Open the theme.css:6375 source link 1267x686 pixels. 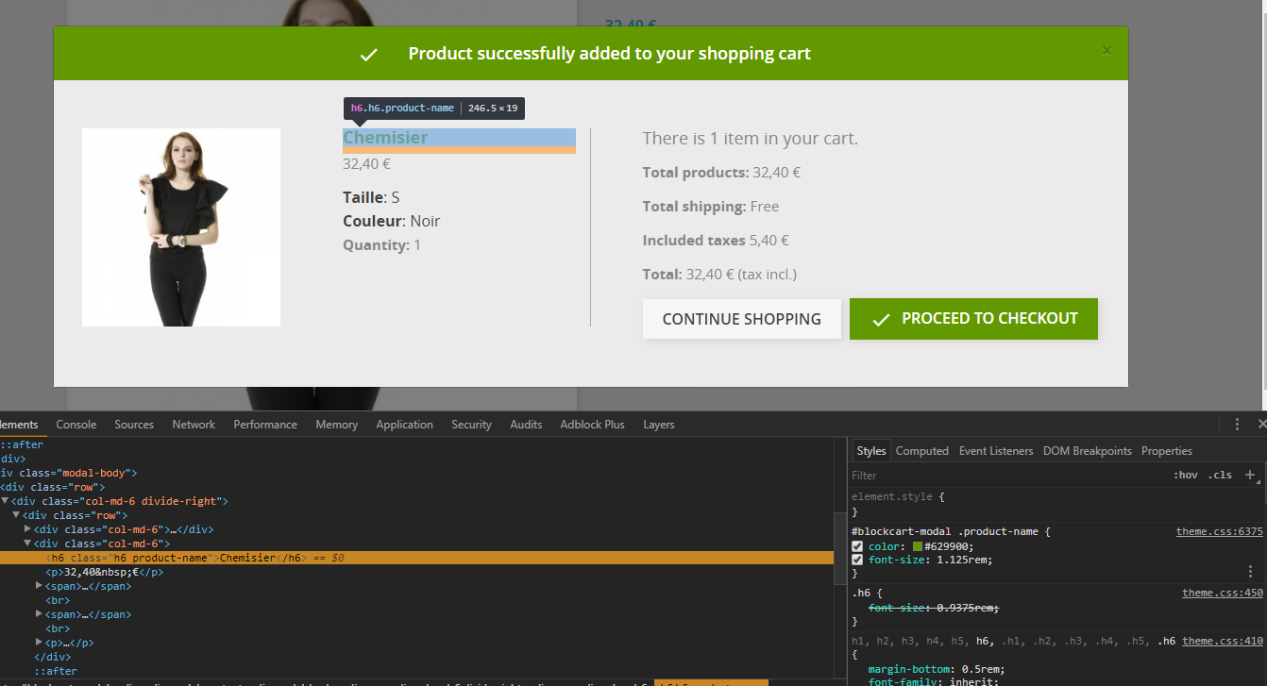[x=1219, y=531]
